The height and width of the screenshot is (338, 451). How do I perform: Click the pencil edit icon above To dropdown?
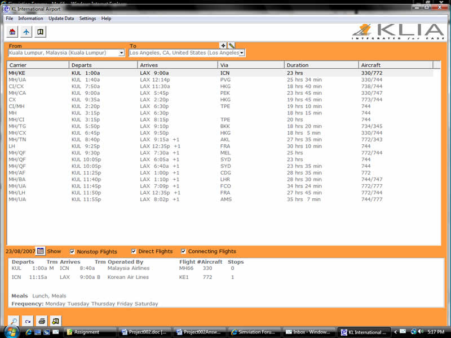tap(232, 45)
